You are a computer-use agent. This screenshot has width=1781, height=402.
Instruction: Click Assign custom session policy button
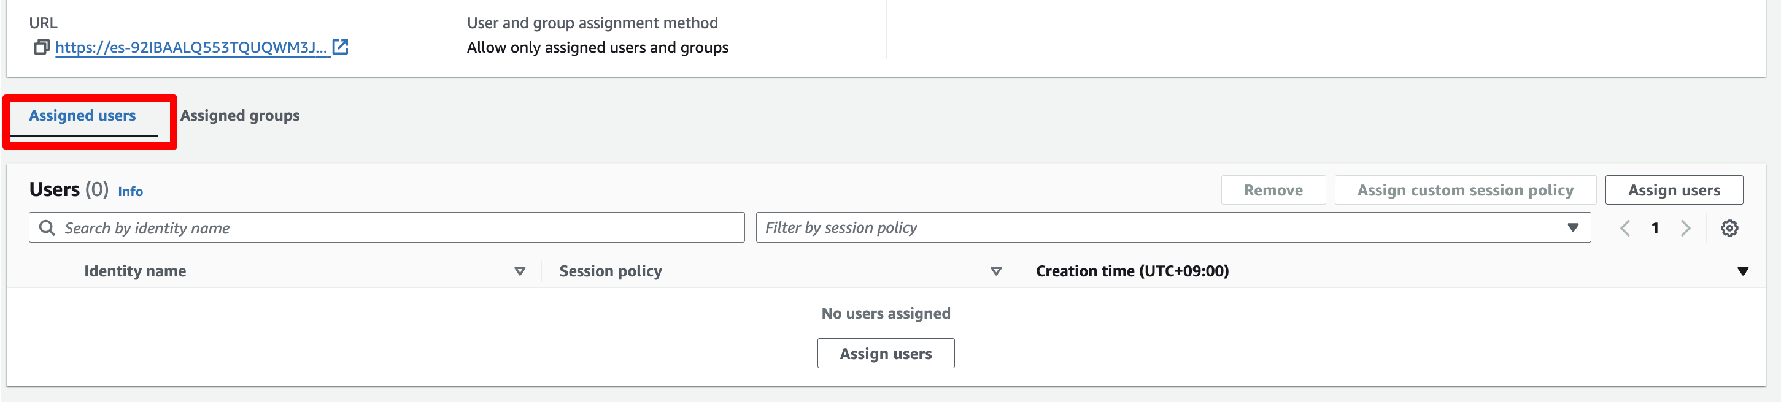[1465, 190]
